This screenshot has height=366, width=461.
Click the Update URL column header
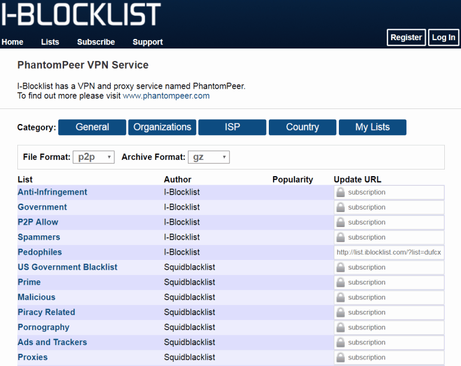357,180
